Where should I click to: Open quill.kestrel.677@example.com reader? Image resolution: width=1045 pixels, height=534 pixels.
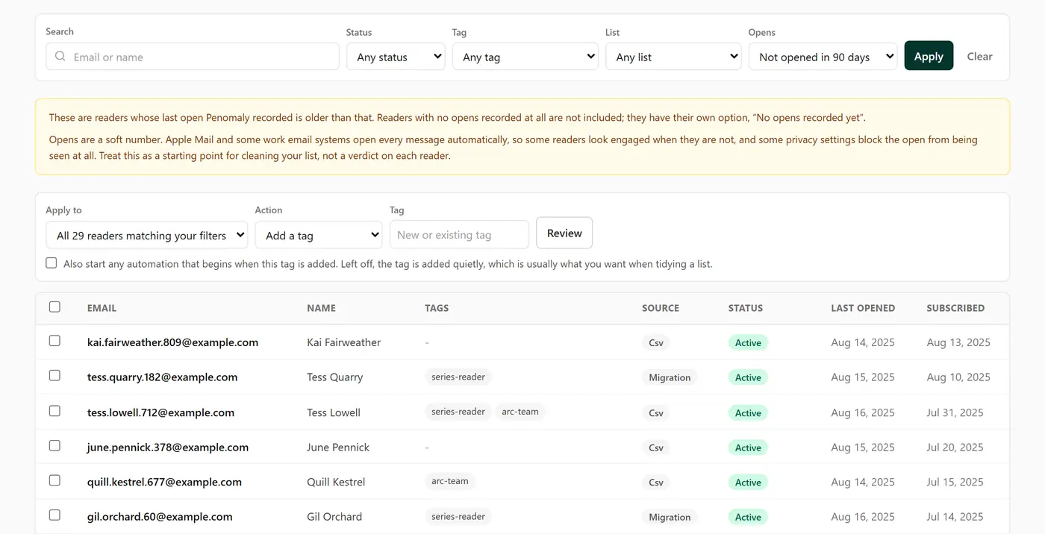click(x=164, y=482)
